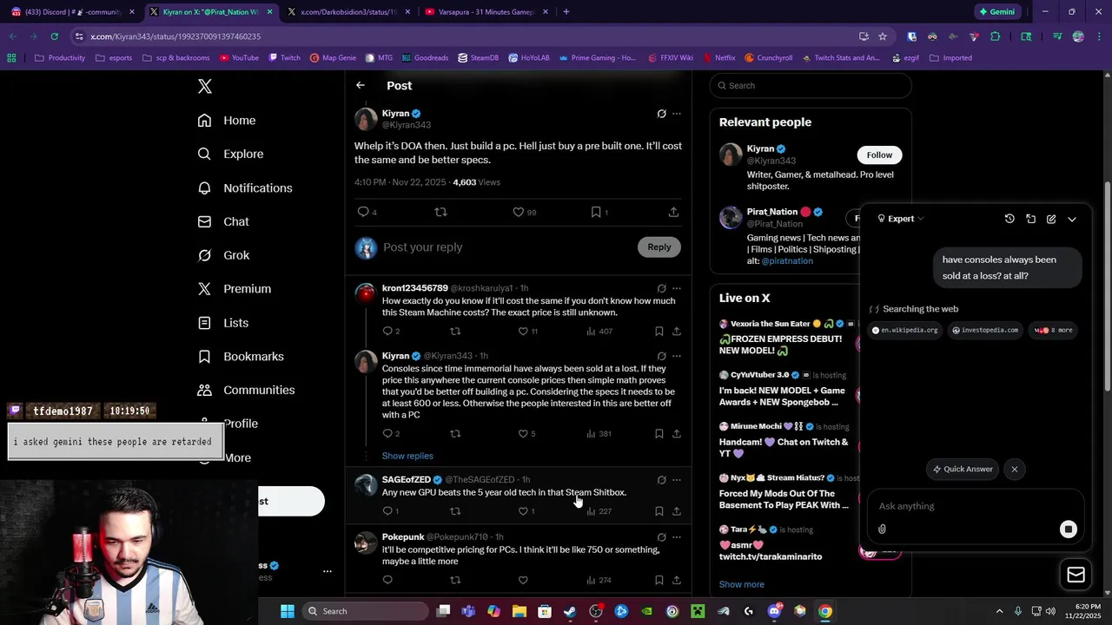Screen dimensions: 1112x625
Task: Click the X logo in the sidebar
Action: [205, 86]
